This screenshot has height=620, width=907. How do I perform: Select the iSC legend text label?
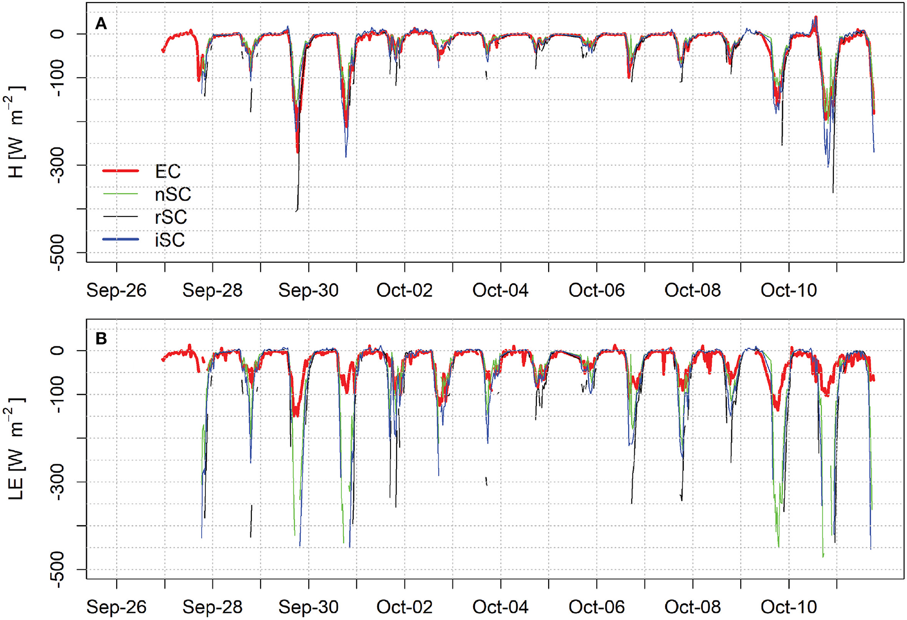[x=169, y=240]
